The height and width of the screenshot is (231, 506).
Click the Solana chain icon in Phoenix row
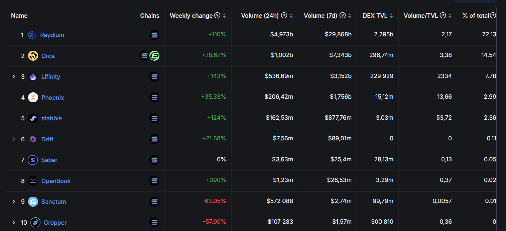(154, 97)
